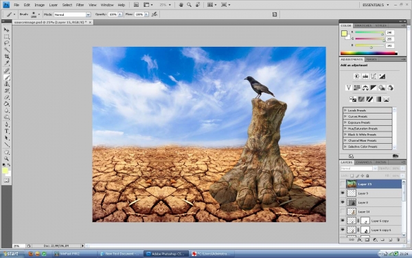Open the Image menu

[39, 5]
